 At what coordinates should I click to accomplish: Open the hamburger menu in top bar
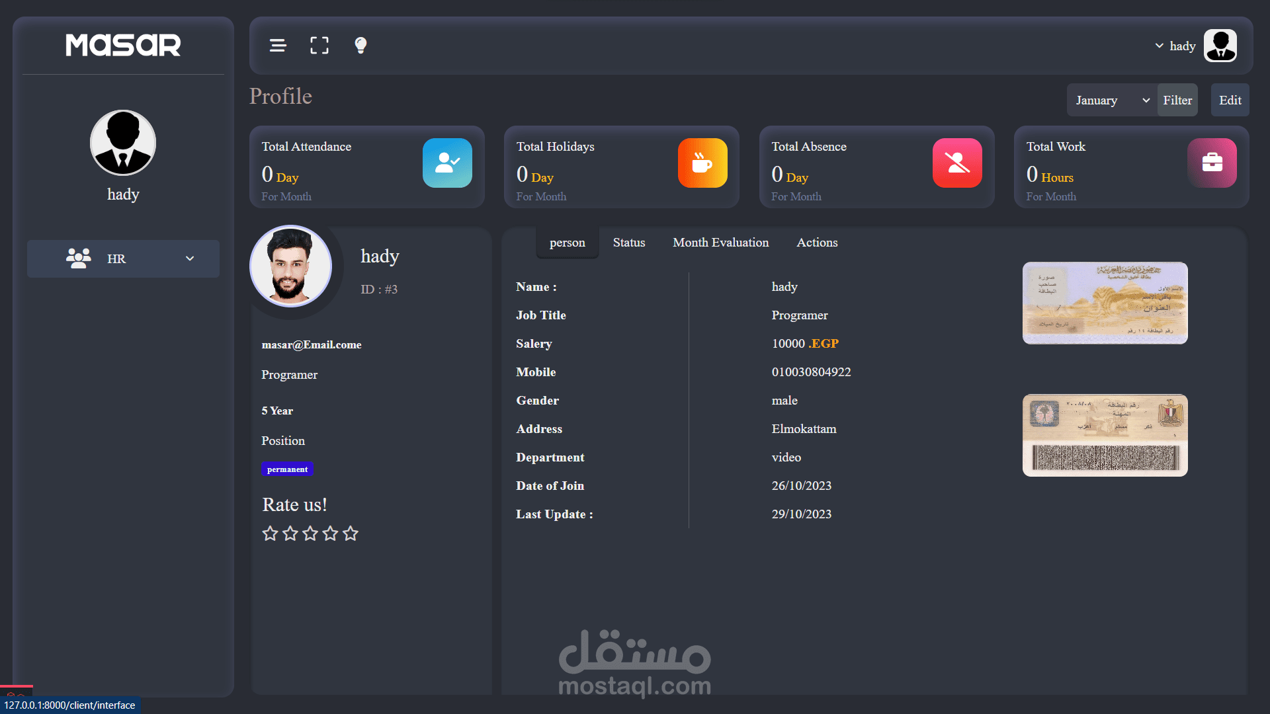(x=278, y=46)
